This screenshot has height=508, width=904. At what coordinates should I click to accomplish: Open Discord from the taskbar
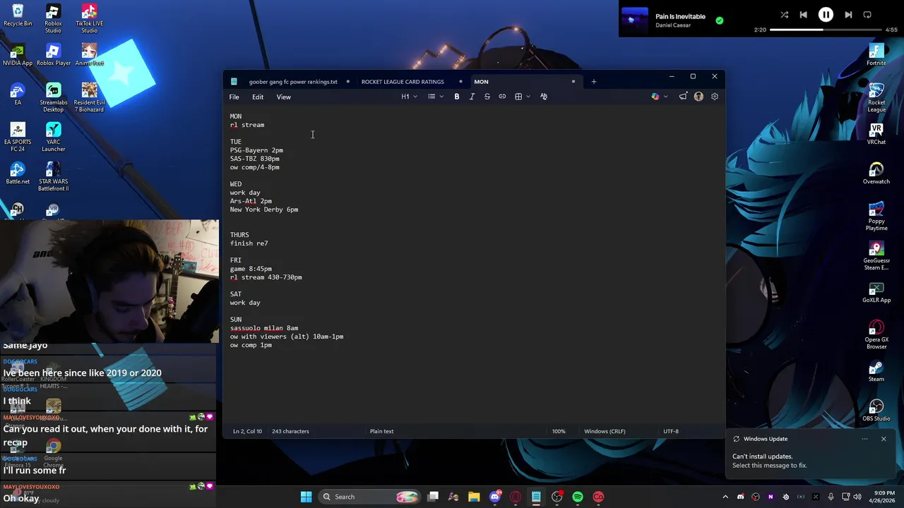pos(495,497)
